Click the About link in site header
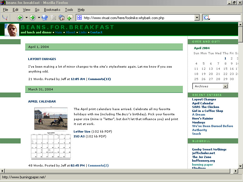This screenshot has width=243, height=182. [x=70, y=32]
